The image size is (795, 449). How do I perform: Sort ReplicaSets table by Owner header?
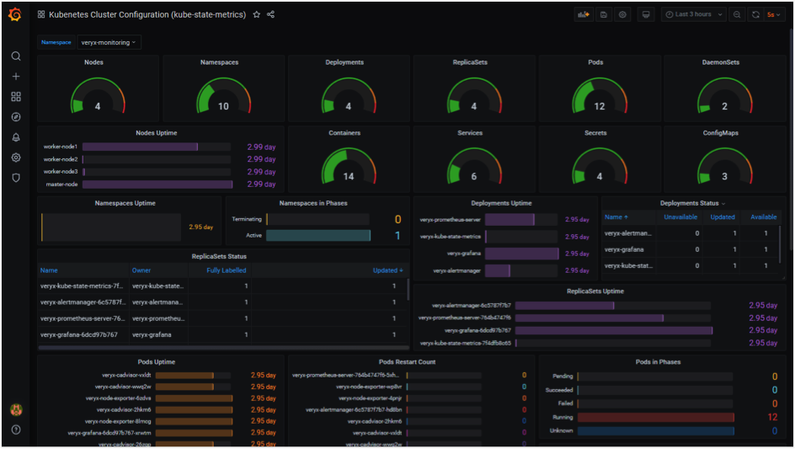(x=141, y=270)
